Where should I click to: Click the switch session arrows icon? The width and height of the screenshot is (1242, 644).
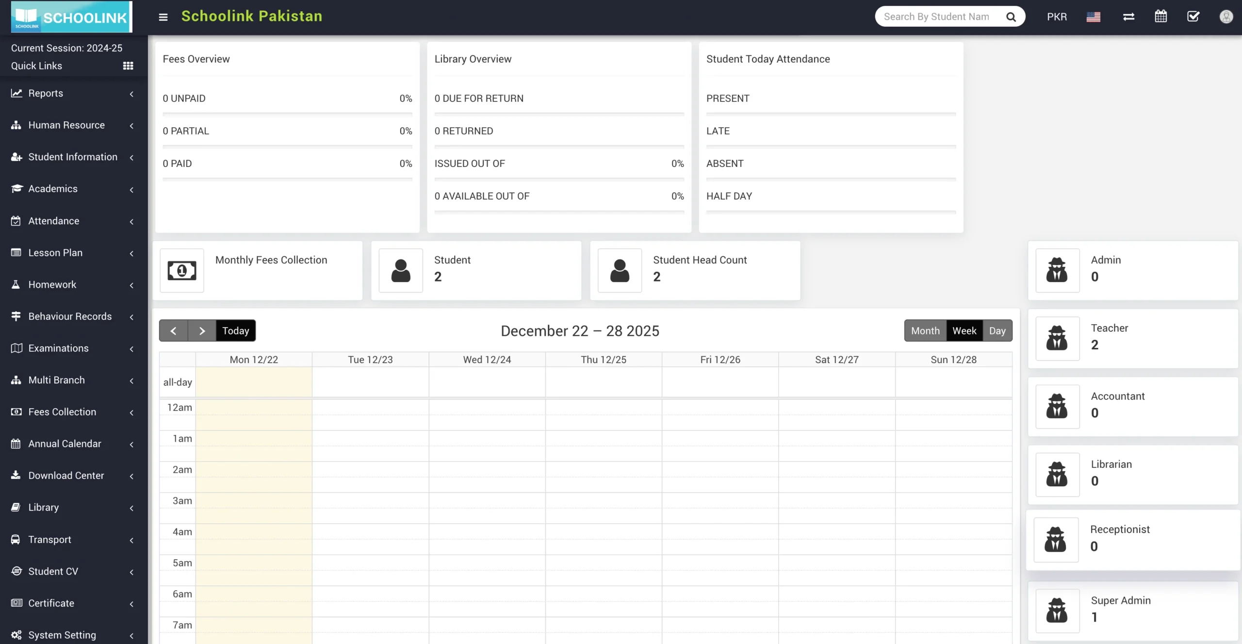click(1128, 17)
